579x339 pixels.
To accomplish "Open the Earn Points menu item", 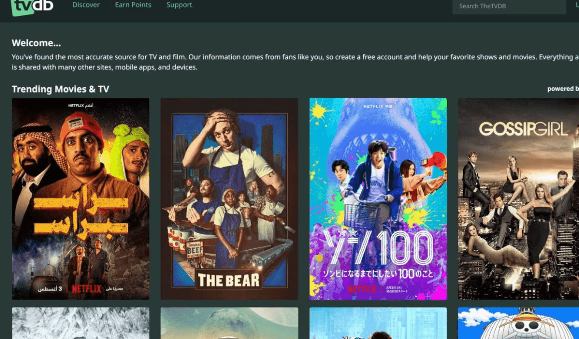I will pyautogui.click(x=133, y=5).
